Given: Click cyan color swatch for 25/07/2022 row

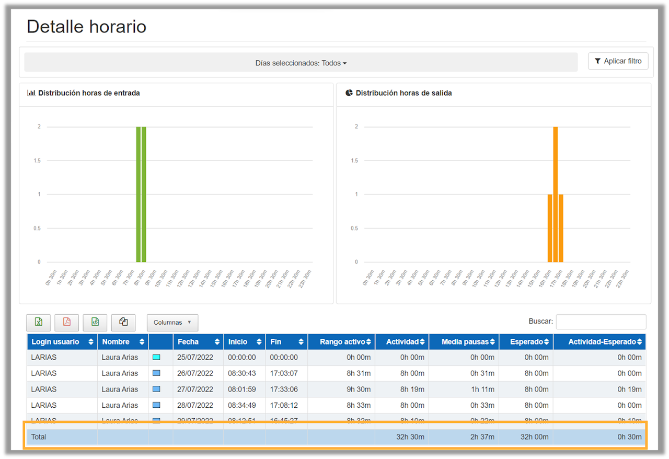Looking at the screenshot, I should 156,358.
